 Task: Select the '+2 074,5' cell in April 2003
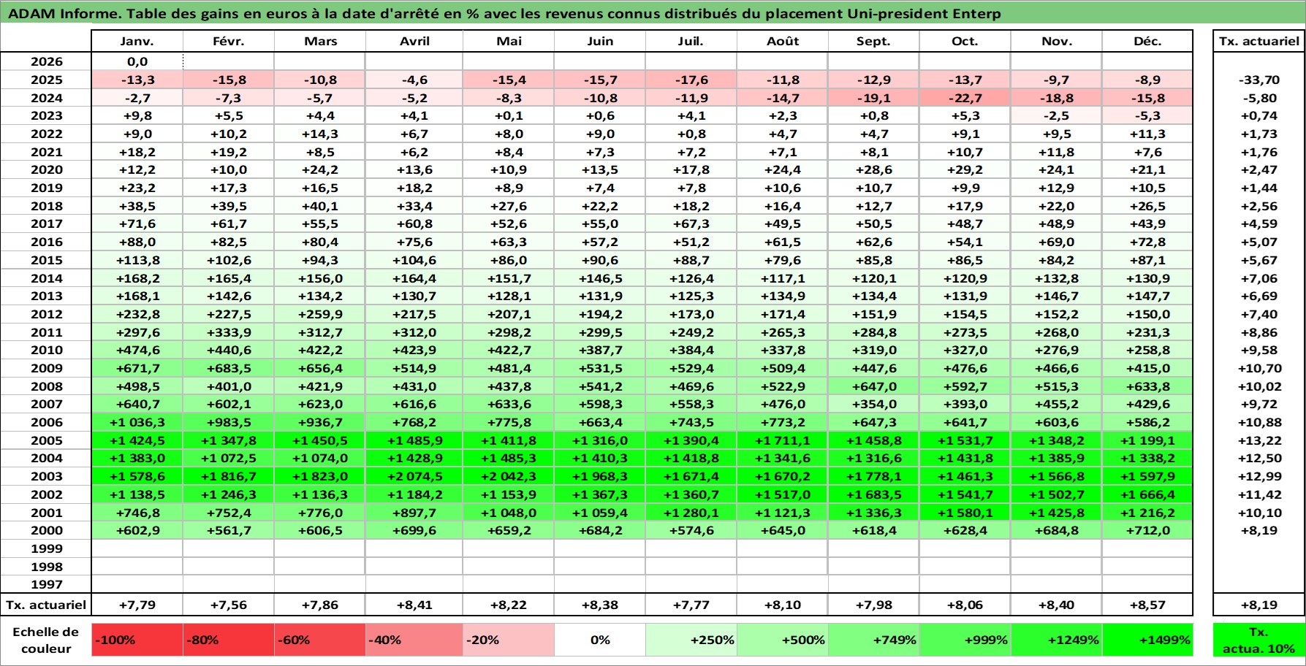(414, 476)
